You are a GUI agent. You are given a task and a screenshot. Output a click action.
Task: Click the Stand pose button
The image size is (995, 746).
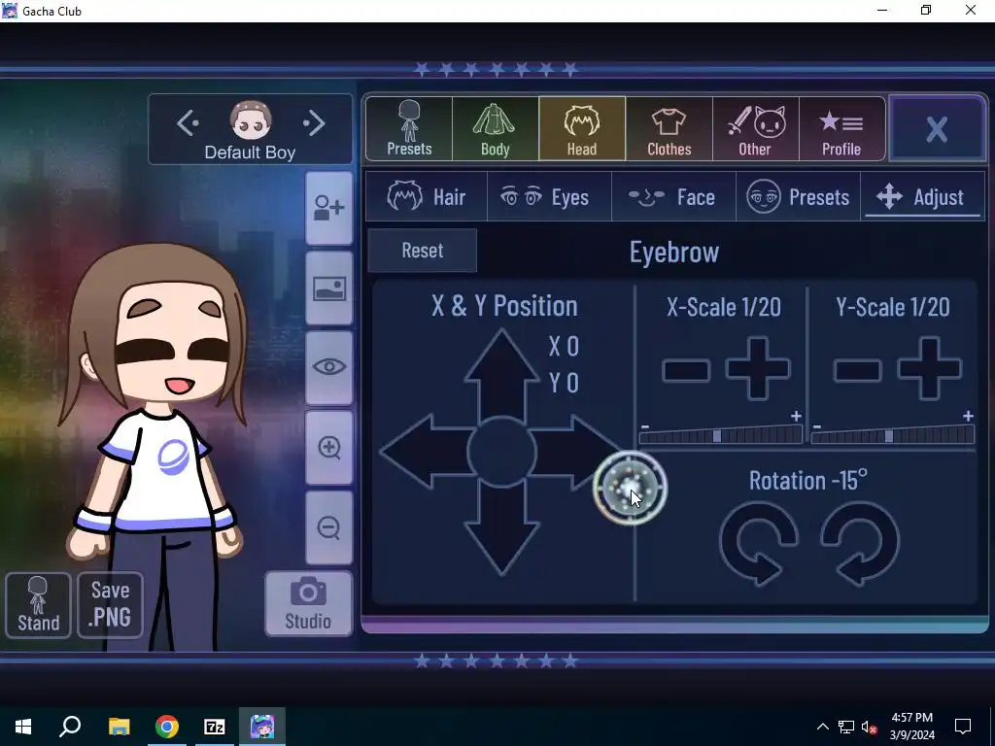tap(38, 605)
